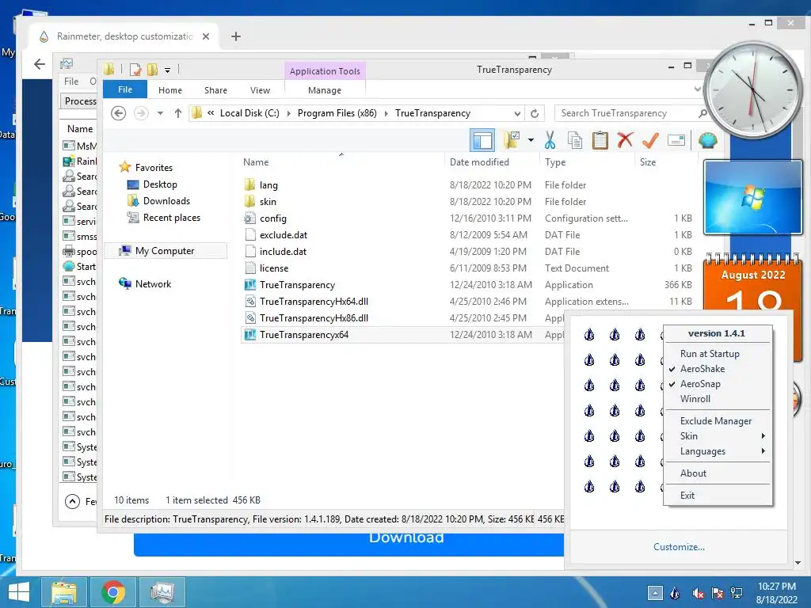This screenshot has height=608, width=811.
Task: Open folder options icon in toolbar
Action: coord(512,140)
